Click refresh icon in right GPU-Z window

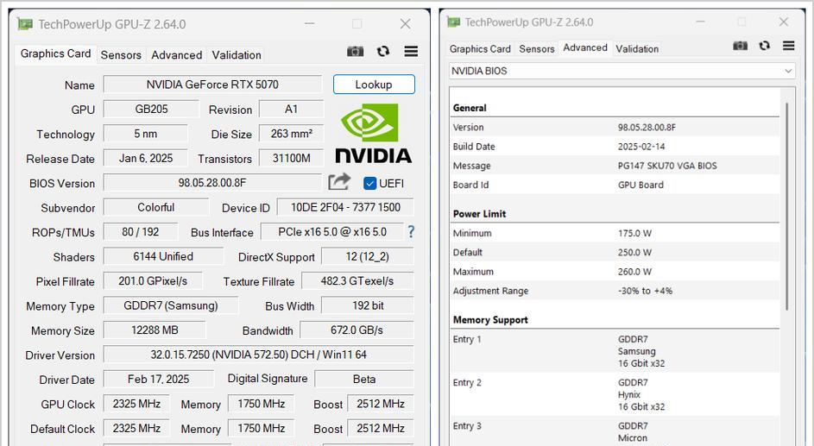764,46
